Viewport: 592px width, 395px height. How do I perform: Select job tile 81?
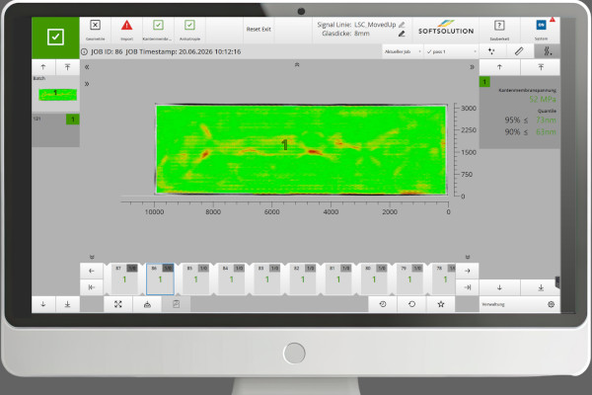338,278
